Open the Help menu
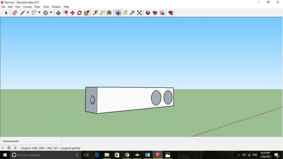 [66, 7]
